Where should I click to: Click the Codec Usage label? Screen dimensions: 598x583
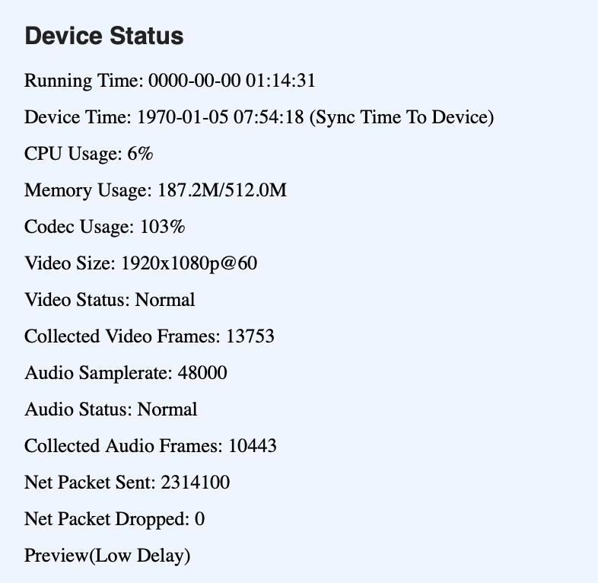tap(79, 227)
